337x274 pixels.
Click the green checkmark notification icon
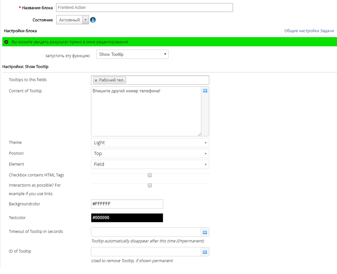(x=6, y=42)
